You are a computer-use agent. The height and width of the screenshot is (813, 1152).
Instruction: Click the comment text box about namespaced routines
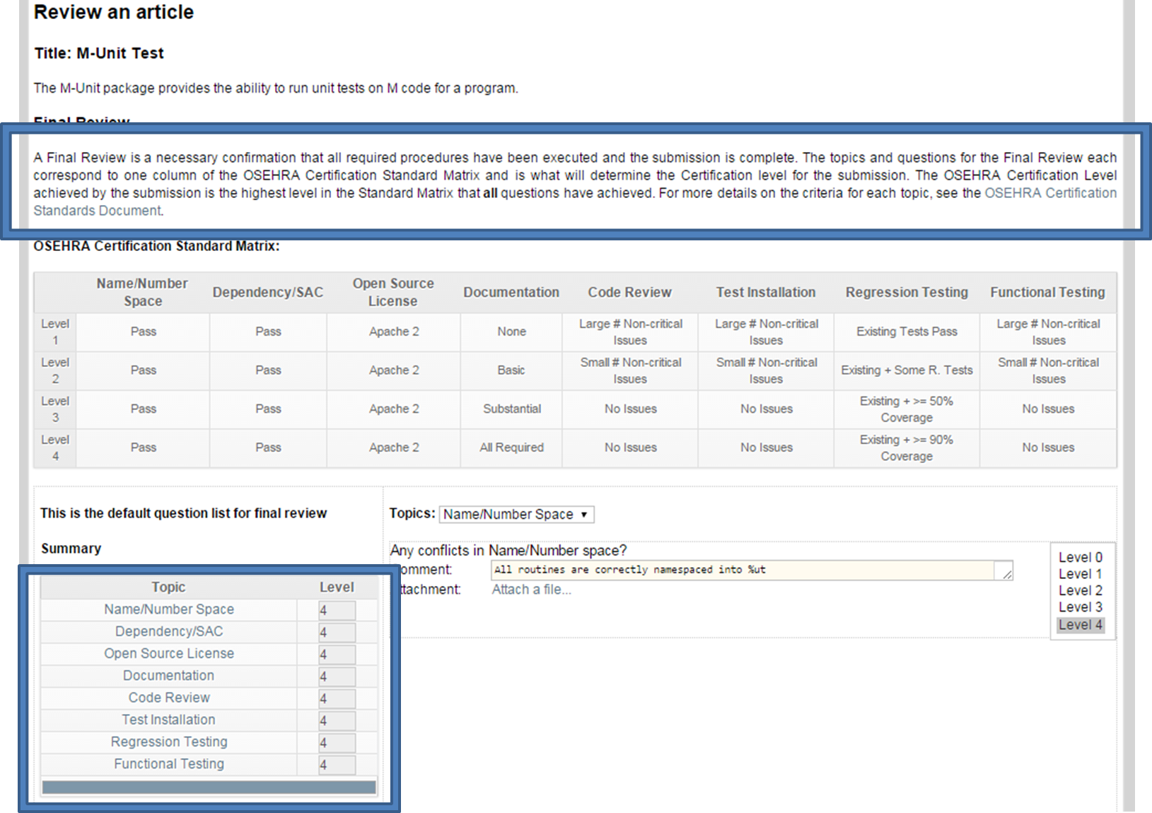click(743, 570)
